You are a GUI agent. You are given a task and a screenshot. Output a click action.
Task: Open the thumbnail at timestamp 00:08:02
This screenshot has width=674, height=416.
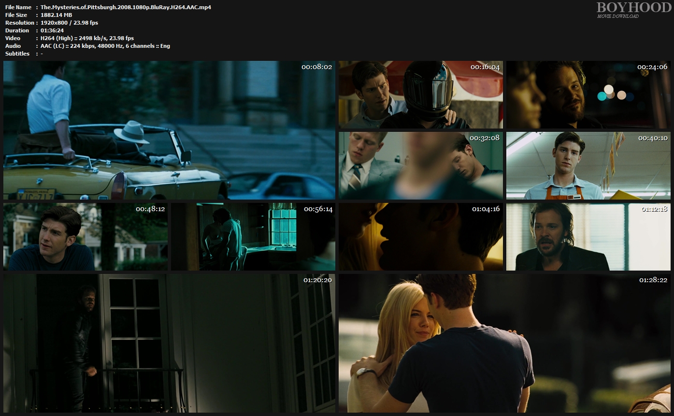click(x=169, y=130)
